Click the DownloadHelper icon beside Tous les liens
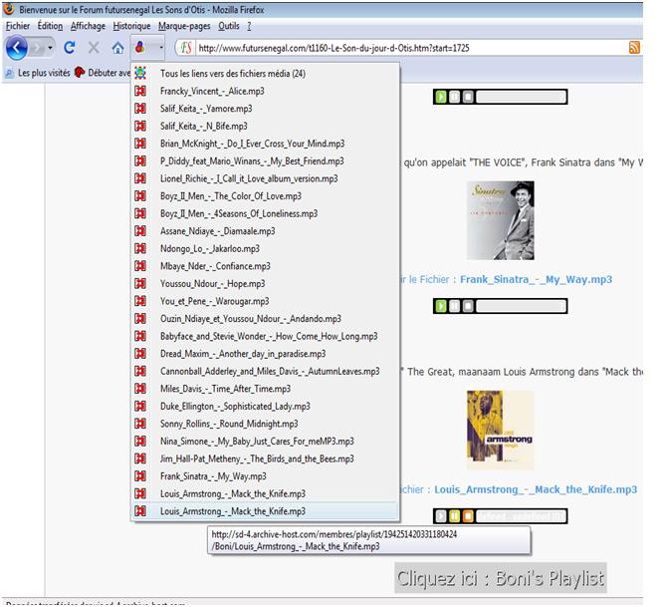 (x=140, y=73)
